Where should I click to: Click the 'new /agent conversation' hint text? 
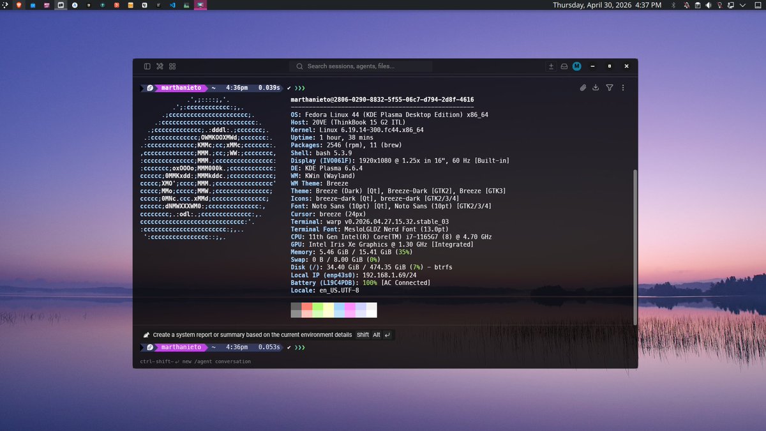pyautogui.click(x=216, y=361)
